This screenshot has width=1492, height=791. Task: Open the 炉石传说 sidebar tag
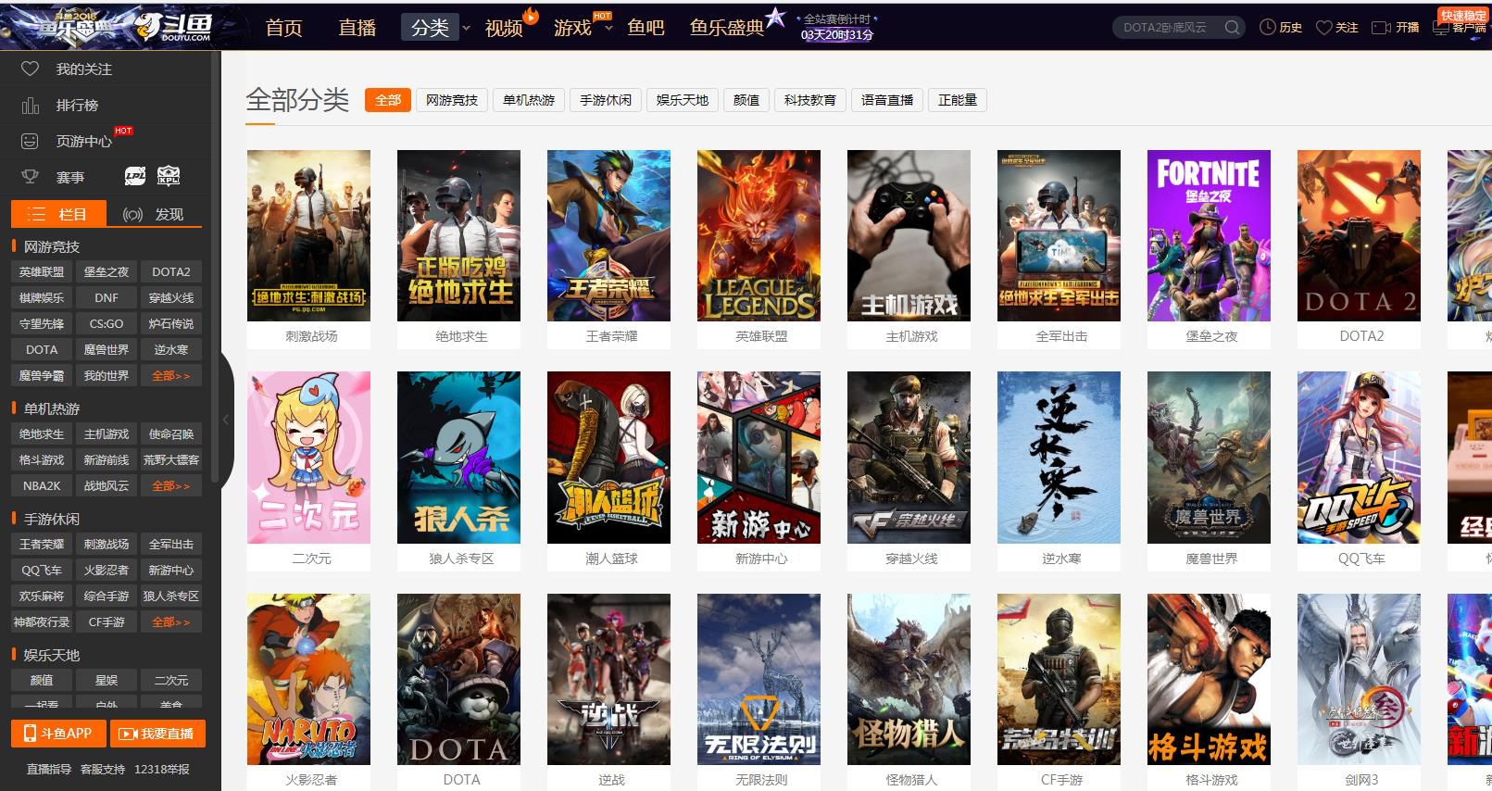(171, 323)
